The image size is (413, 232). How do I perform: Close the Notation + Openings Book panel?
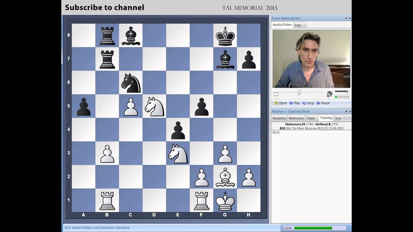point(350,111)
